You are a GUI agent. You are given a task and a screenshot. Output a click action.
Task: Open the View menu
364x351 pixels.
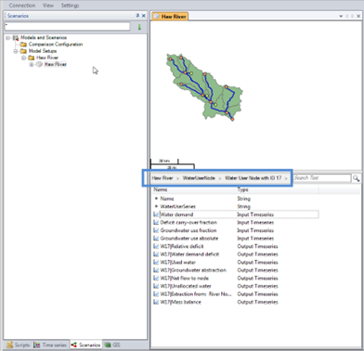[48, 6]
